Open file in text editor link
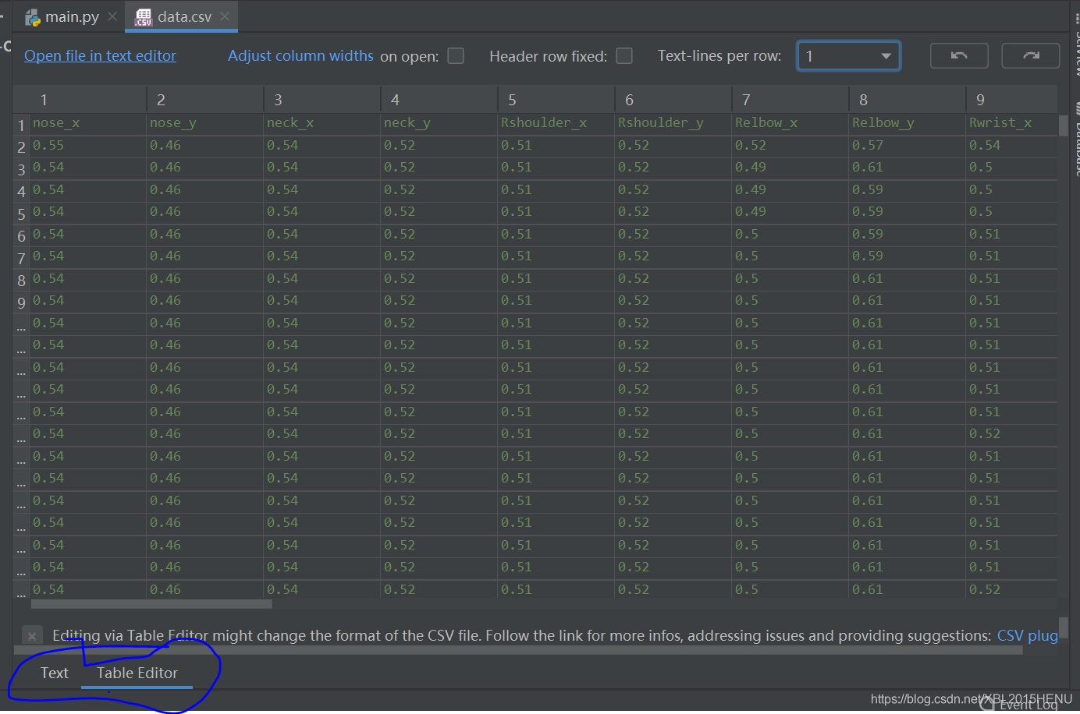 click(100, 55)
